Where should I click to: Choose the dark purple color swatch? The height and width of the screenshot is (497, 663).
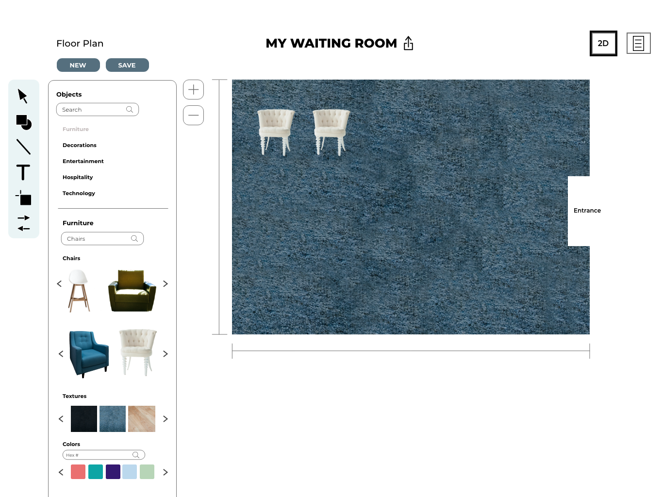tap(113, 472)
